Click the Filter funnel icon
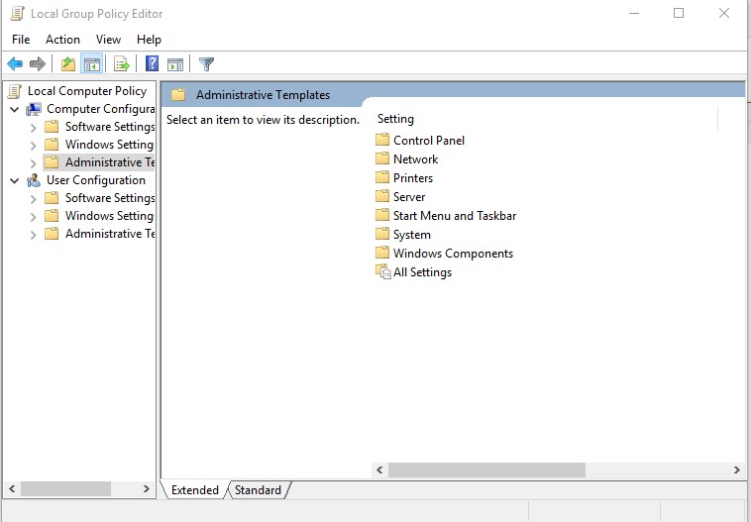This screenshot has width=751, height=522. click(x=206, y=63)
